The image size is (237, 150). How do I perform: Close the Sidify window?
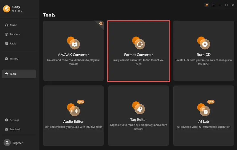point(233,5)
